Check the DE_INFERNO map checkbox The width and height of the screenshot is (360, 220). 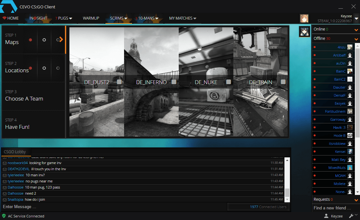(174, 82)
